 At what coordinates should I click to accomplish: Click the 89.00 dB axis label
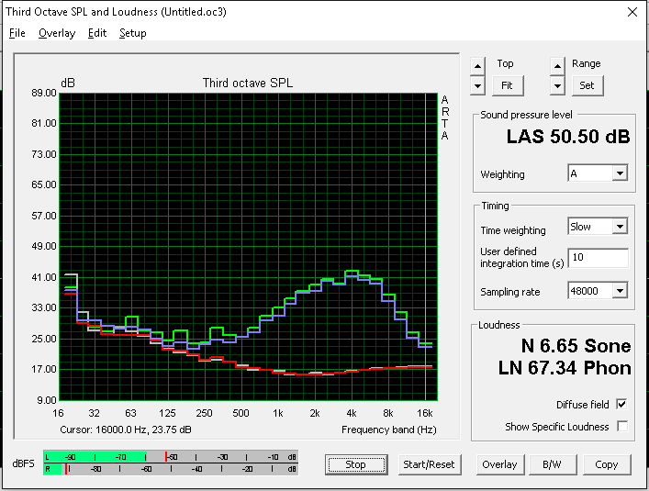point(44,93)
